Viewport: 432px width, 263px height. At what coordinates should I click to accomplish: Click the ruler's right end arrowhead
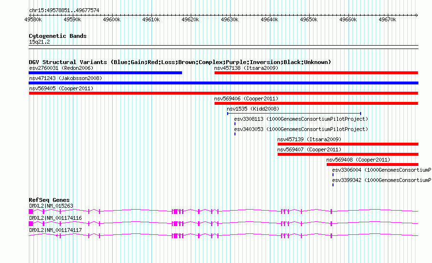417,15
